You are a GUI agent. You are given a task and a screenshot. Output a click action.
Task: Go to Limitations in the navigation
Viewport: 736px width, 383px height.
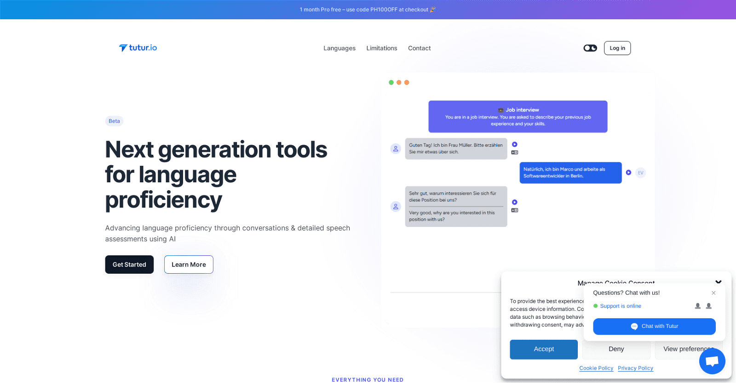pos(381,48)
